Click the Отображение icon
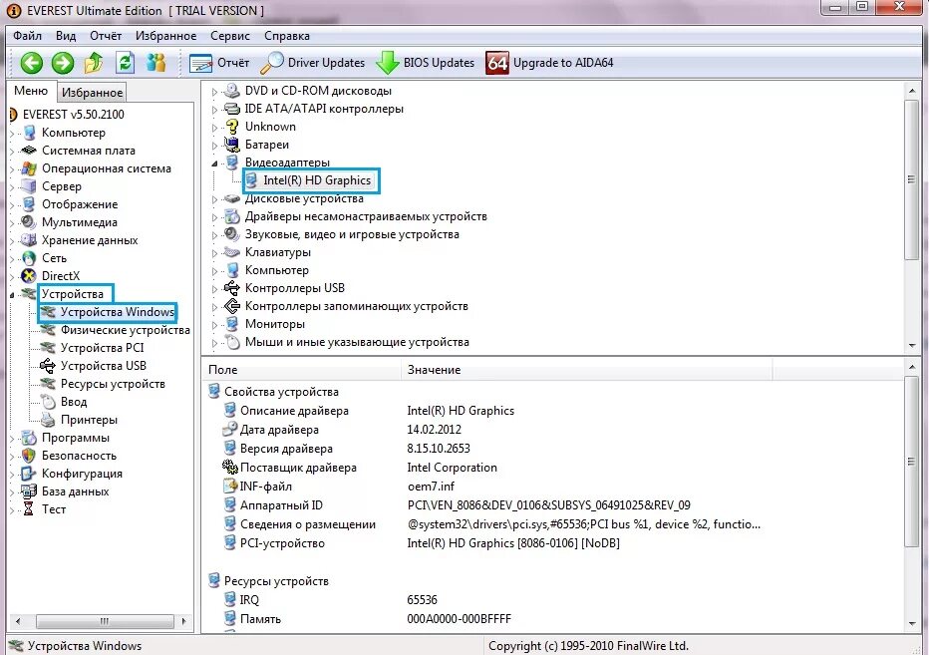 [x=29, y=204]
